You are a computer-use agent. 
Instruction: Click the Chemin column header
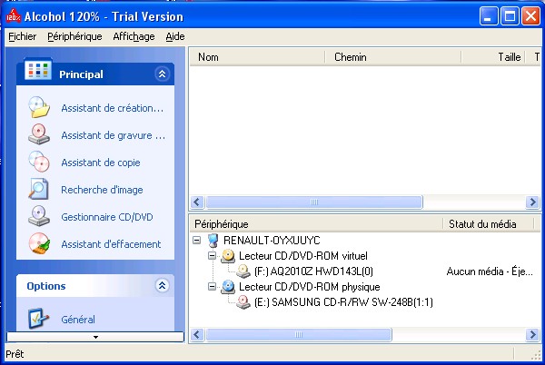coord(392,57)
